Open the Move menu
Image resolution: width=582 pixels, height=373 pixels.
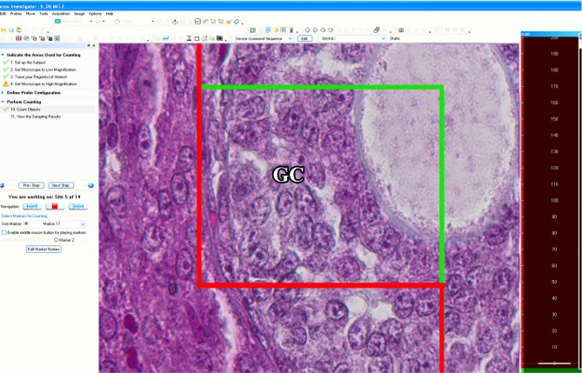click(x=30, y=13)
